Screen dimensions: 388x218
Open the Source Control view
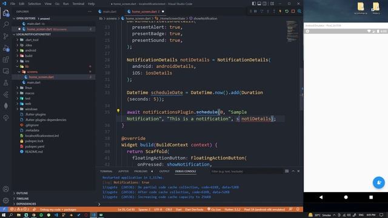[x=5, y=36]
